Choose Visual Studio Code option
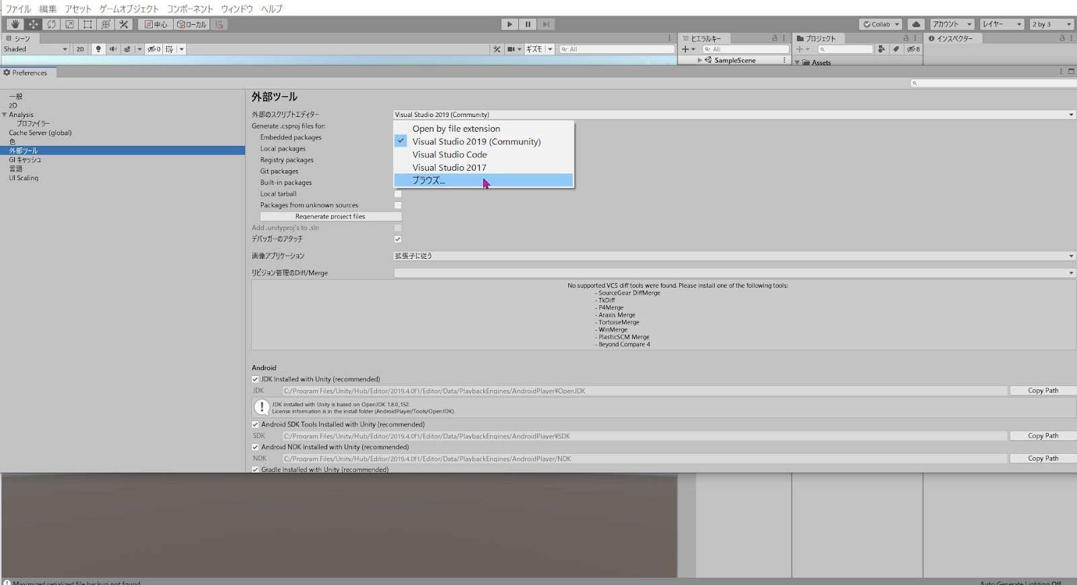Screen dimensions: 1077x585 tap(483, 155)
